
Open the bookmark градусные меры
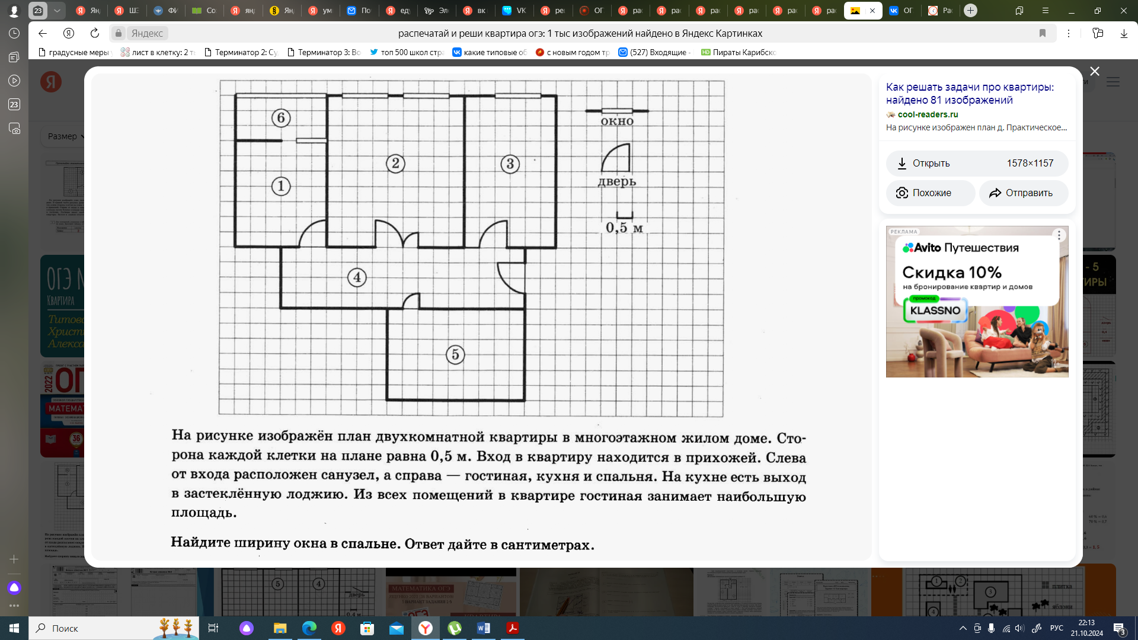coord(75,52)
